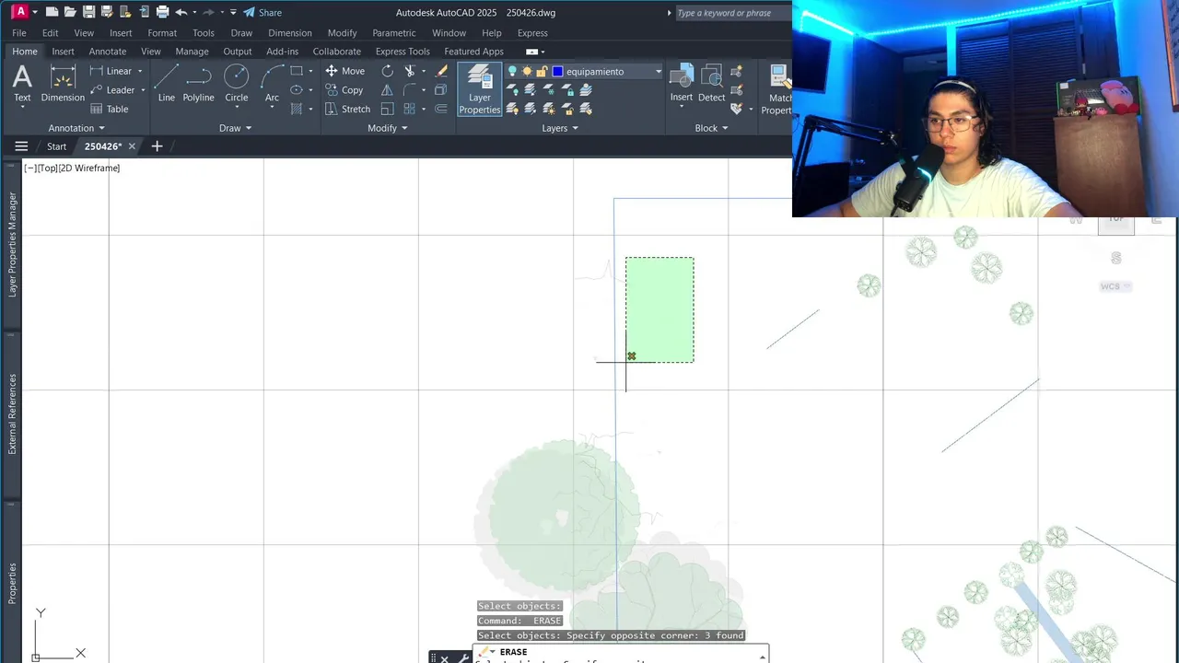1179x663 pixels.
Task: Open the Format menu
Action: click(162, 33)
